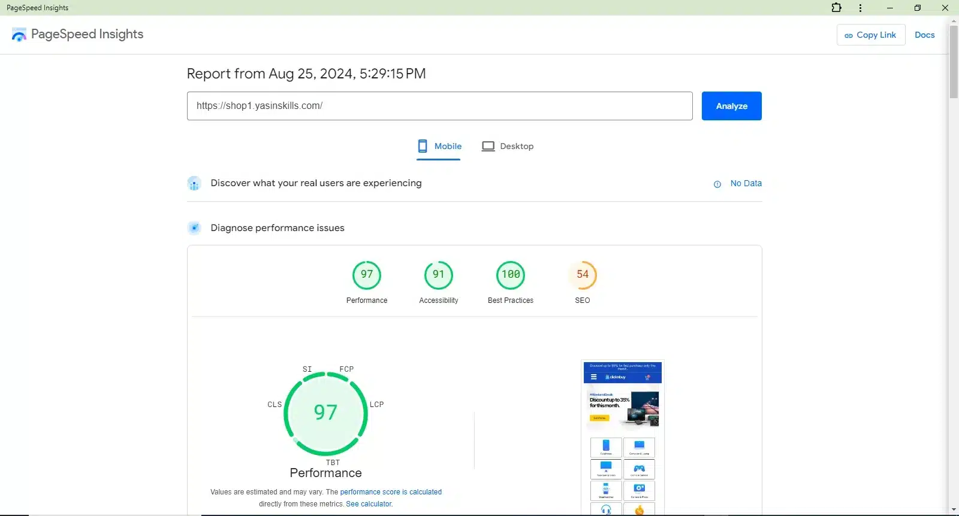The image size is (959, 516).
Task: Select the Performance score gauge 97
Action: (x=367, y=275)
